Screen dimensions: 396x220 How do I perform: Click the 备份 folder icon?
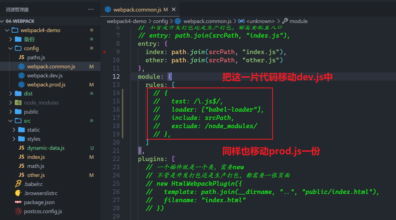click(18, 39)
